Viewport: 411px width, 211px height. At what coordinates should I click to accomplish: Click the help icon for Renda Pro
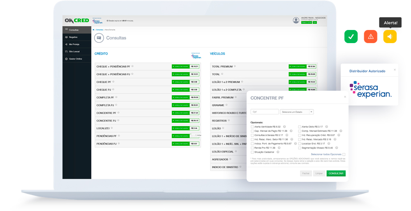click(279, 148)
